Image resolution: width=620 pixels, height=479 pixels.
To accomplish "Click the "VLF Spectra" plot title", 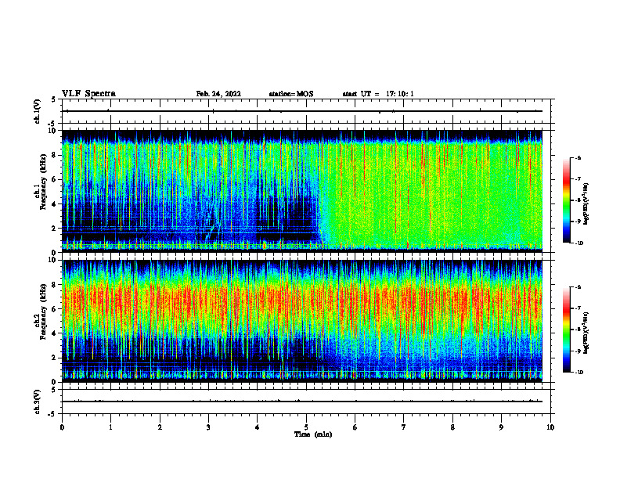I will point(88,94).
